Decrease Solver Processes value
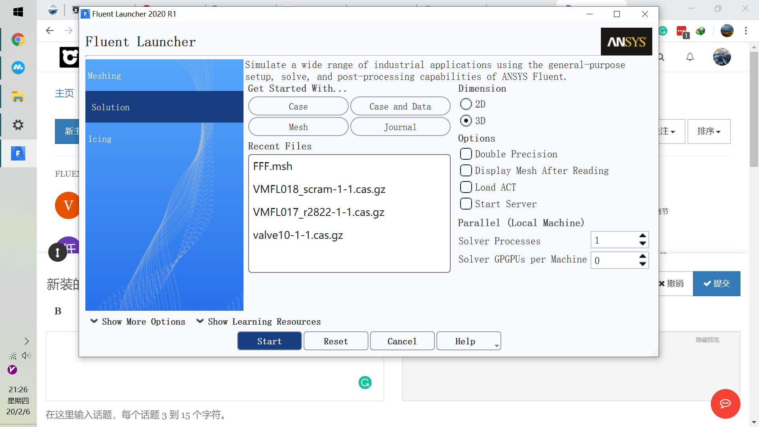Screen dimensions: 759x427 point(643,244)
